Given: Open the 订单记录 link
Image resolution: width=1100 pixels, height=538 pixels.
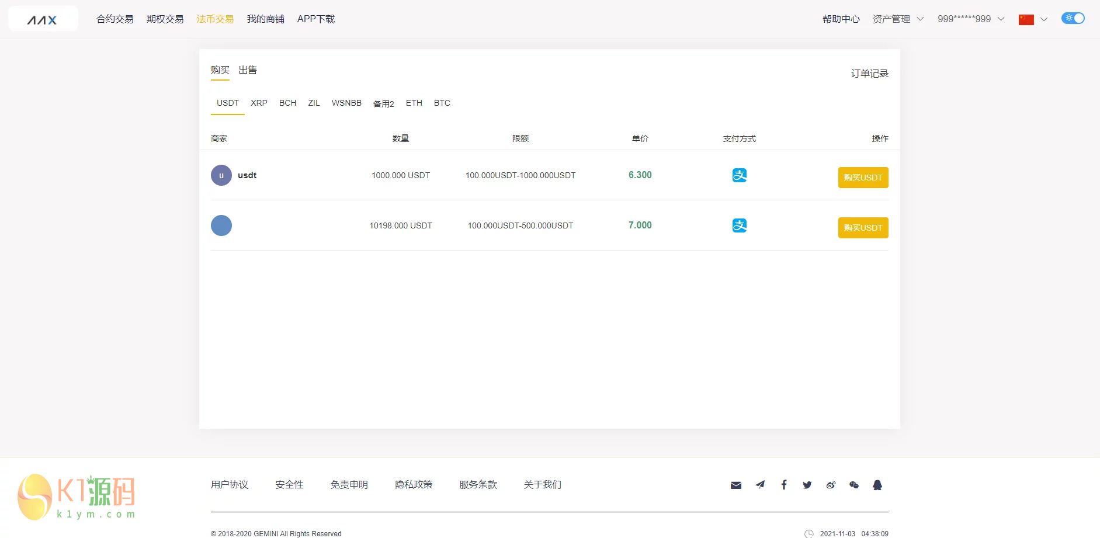Looking at the screenshot, I should 869,74.
